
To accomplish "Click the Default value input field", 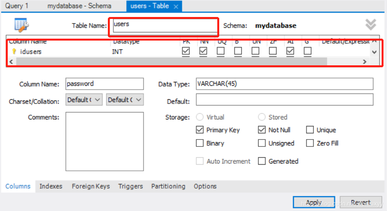I will (x=285, y=100).
